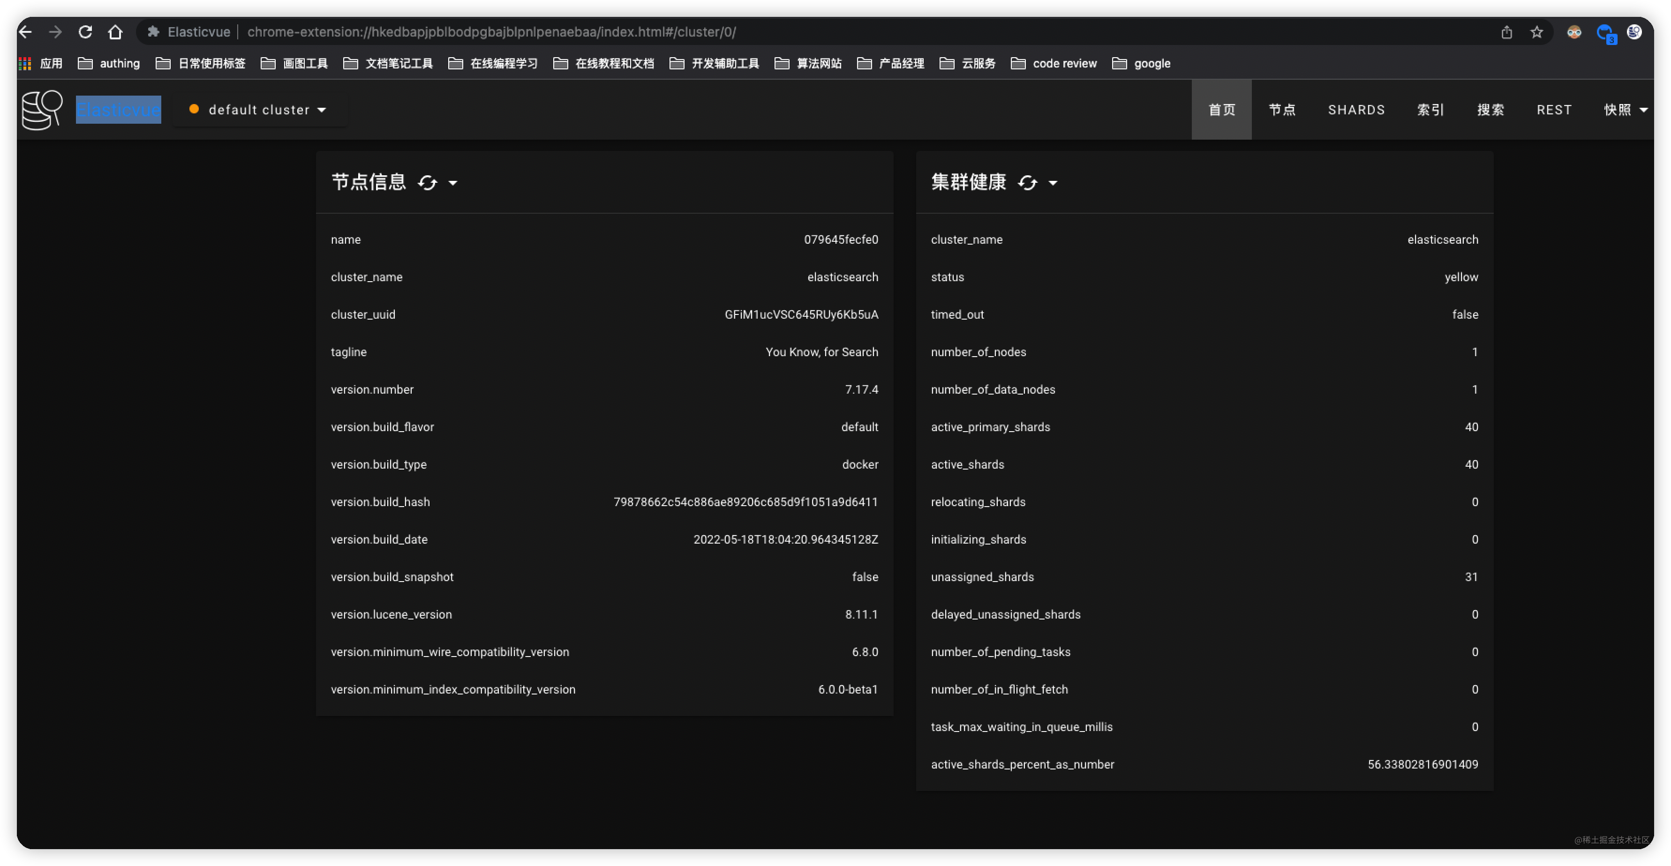Expand the 集群健康 refresh options arrow
This screenshot has width=1671, height=866.
click(1053, 183)
